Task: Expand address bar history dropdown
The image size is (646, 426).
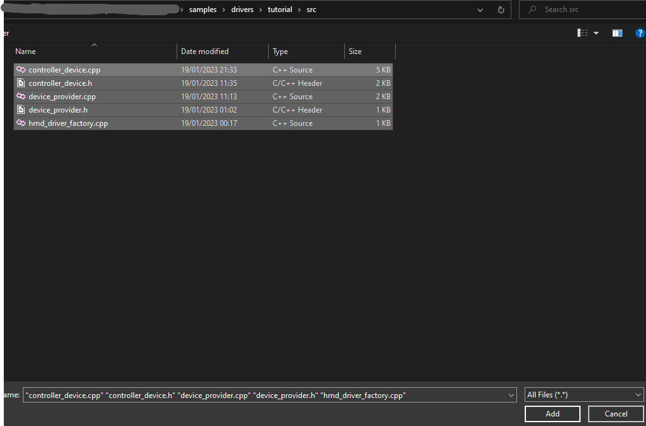Action: coord(480,10)
